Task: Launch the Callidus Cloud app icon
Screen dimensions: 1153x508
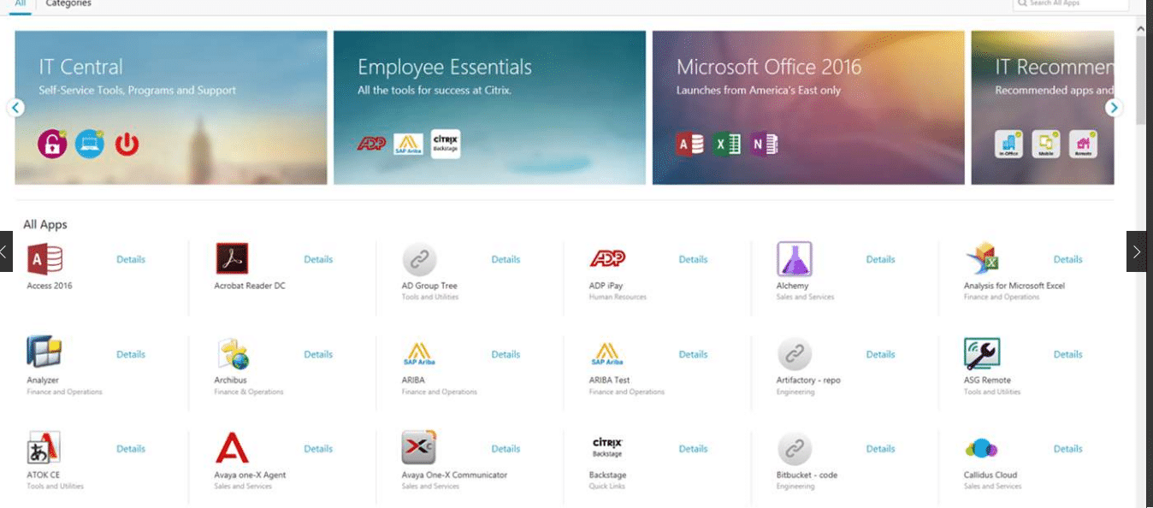Action: tap(981, 447)
